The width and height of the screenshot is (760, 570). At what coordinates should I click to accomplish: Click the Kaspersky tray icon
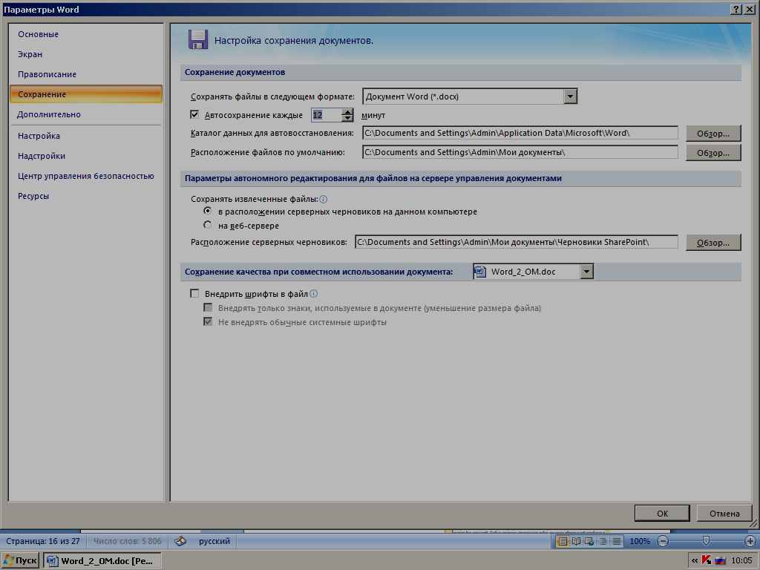(x=707, y=561)
